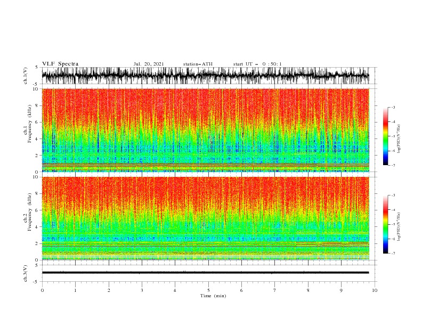Click the '-3' value on ch.1 color bar
422x326 pixels.
click(x=393, y=107)
